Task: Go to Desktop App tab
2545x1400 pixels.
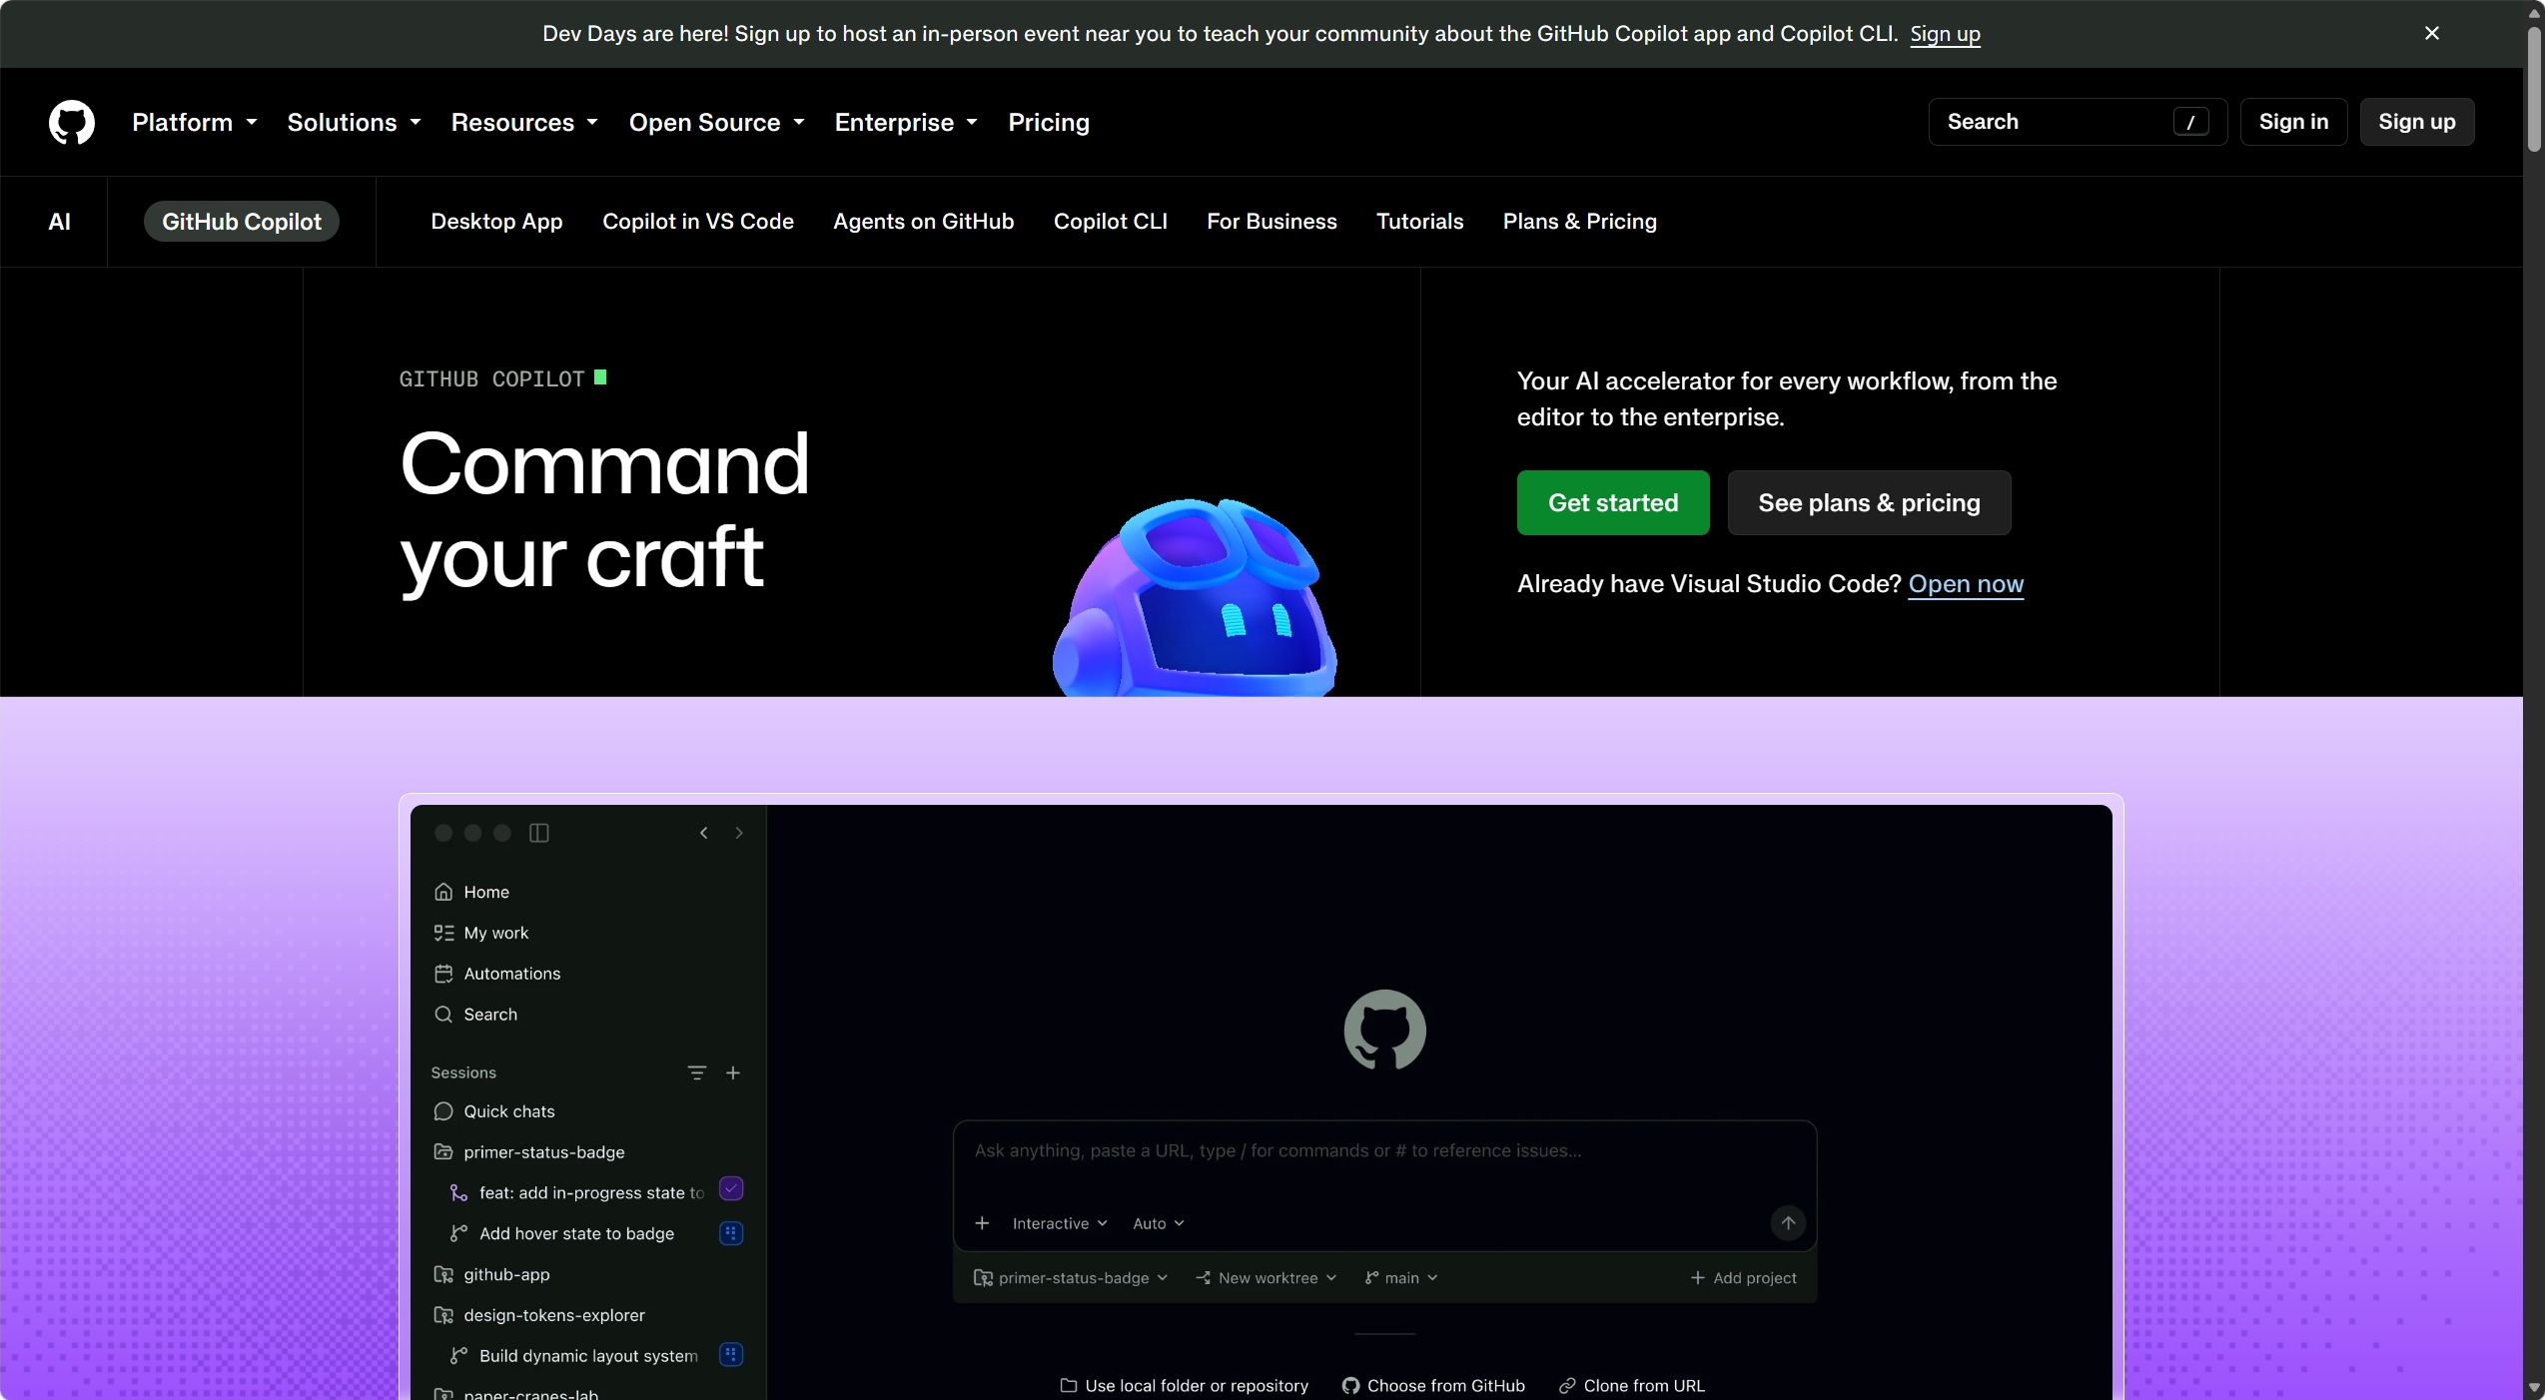Action: (x=496, y=222)
